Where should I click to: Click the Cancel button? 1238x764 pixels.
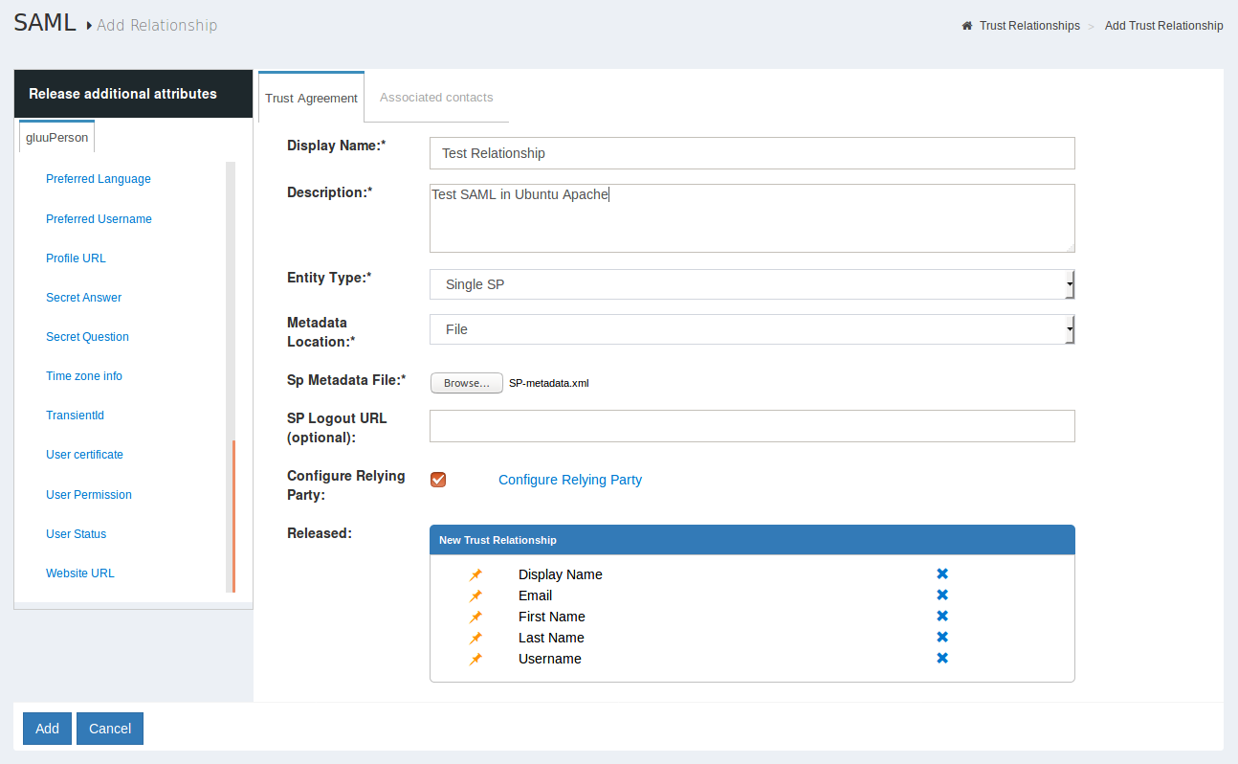(110, 729)
